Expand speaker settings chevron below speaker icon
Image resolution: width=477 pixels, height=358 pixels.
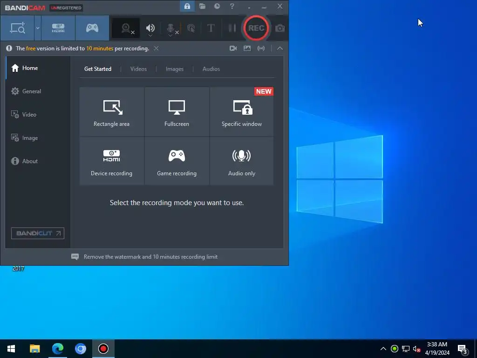[x=150, y=35]
